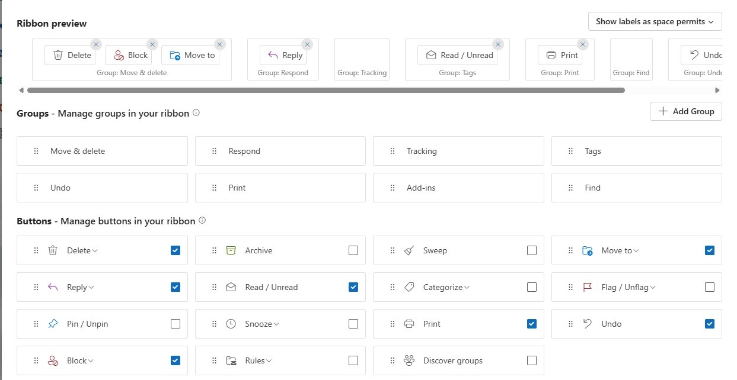The height and width of the screenshot is (380, 737).
Task: Select the Add-ins group item
Action: coord(458,188)
